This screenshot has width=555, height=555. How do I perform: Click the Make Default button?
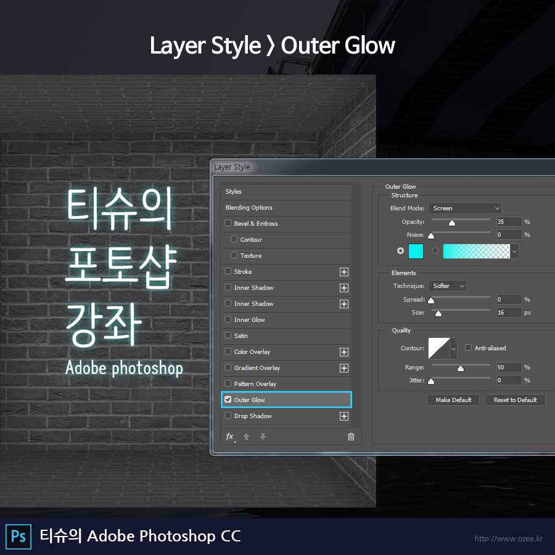453,400
